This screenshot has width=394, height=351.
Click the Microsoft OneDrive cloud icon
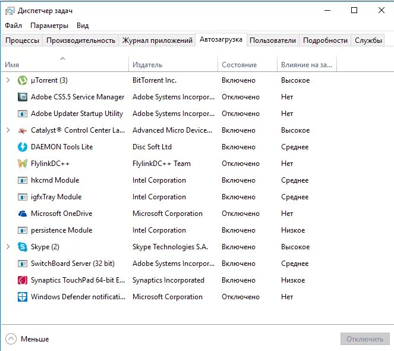[x=23, y=214]
